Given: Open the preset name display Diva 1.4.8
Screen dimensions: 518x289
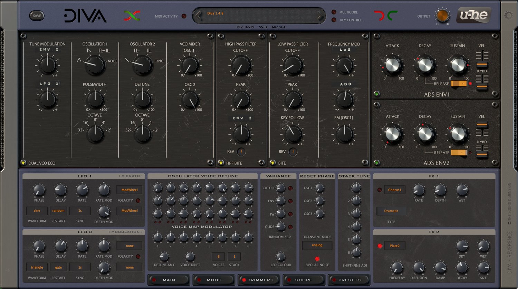Looking at the screenshot, I should [x=259, y=16].
